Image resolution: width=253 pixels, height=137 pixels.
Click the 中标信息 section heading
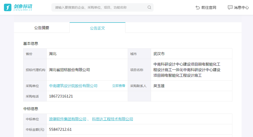pyautogui.click(x=31, y=109)
